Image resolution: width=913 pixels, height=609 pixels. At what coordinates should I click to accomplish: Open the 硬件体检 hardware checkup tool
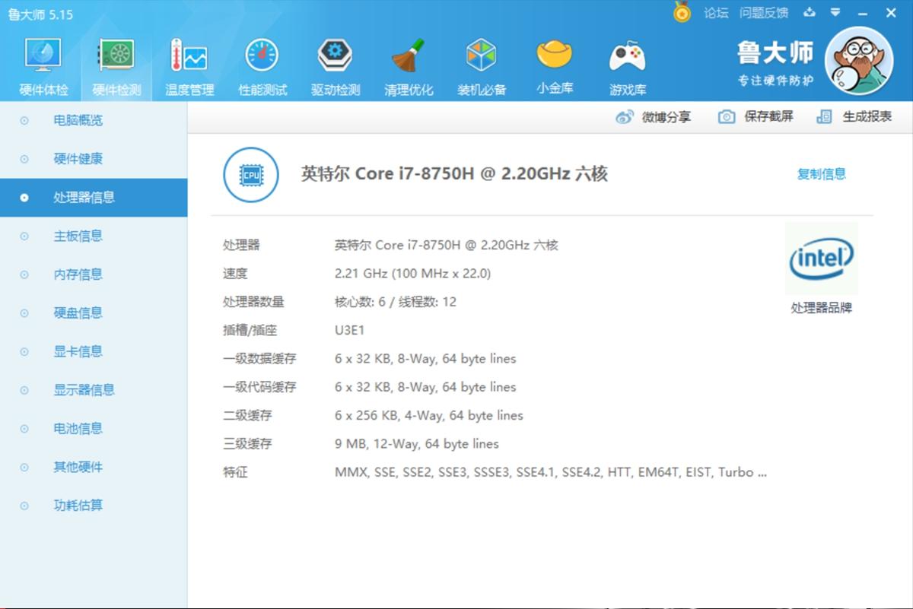pyautogui.click(x=42, y=62)
